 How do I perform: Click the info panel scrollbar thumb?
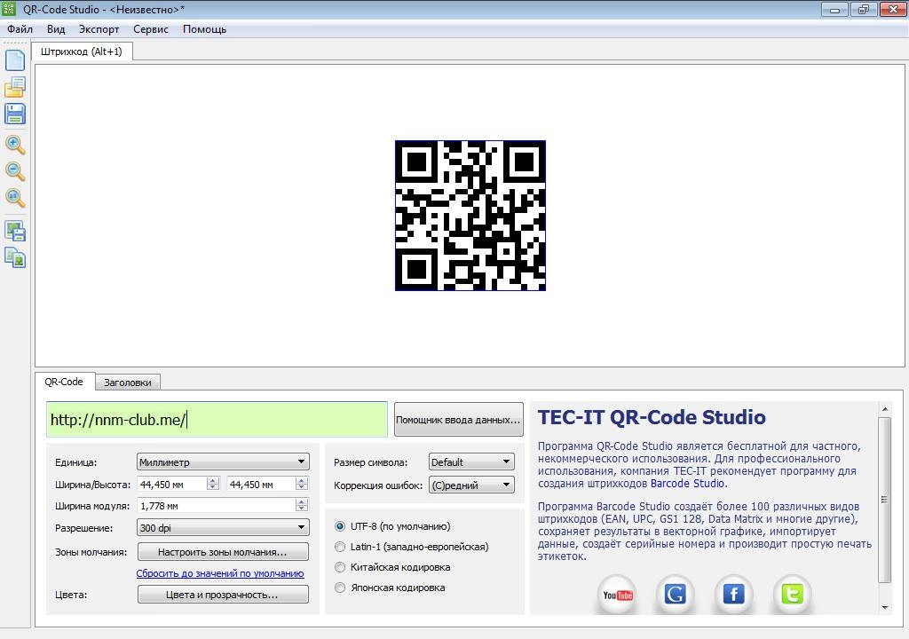[885, 500]
